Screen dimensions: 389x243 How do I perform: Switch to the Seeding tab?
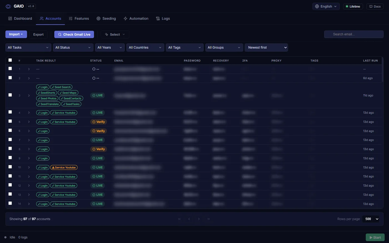coord(106,19)
